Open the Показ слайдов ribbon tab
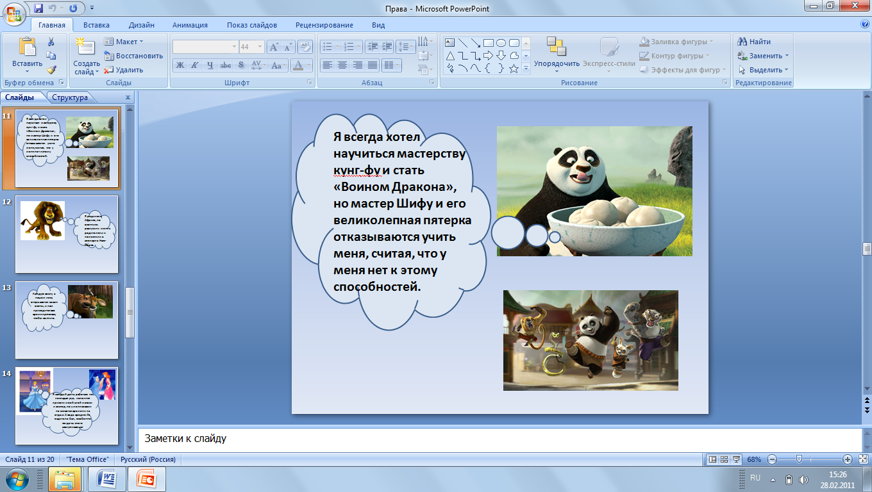872x492 pixels. (x=252, y=25)
